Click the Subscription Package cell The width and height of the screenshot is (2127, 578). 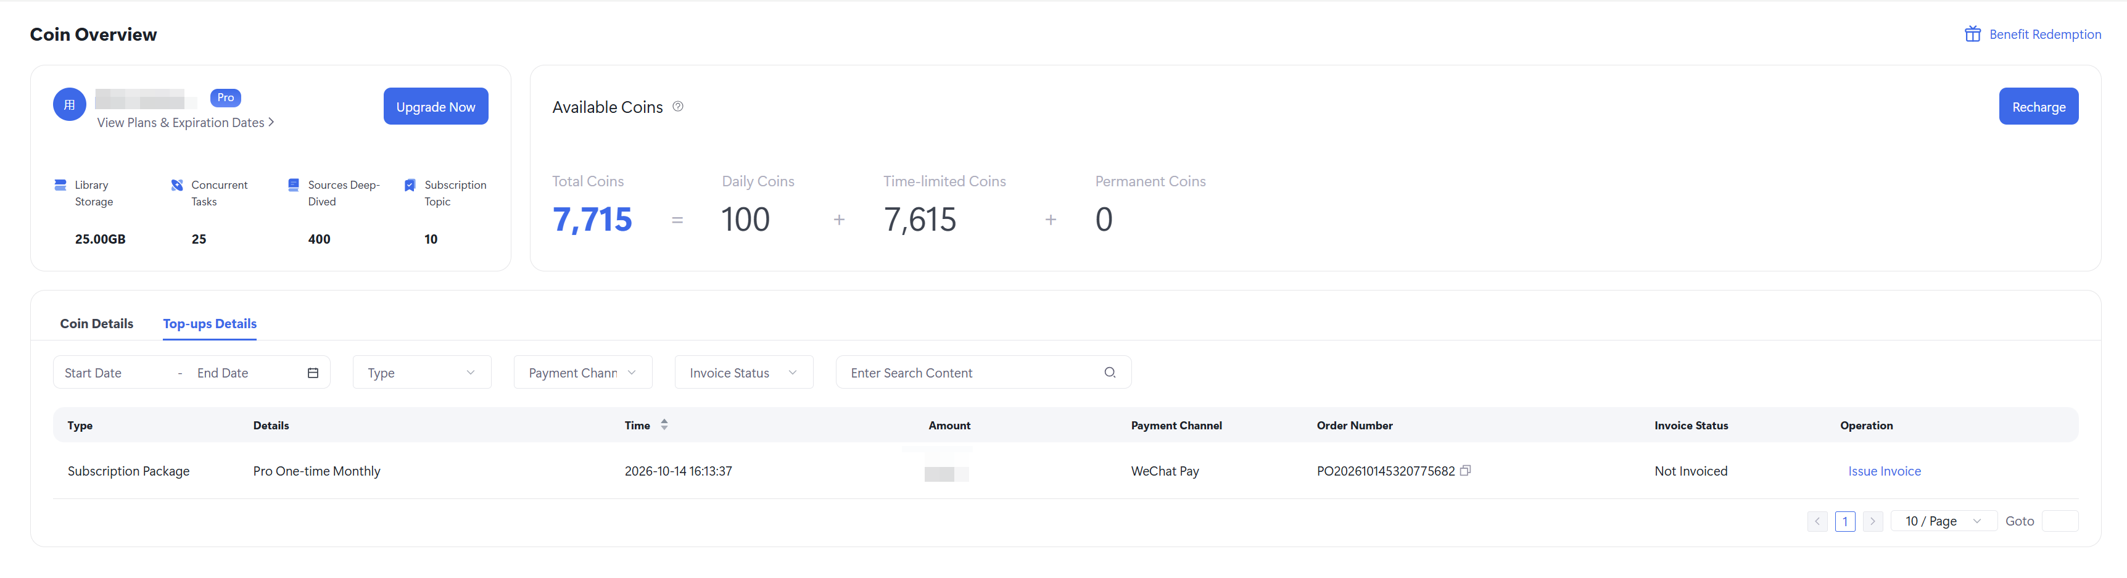coord(128,471)
